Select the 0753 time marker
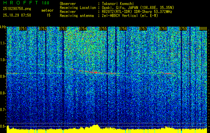This screenshot has width=210, height=133. pos(63,29)
